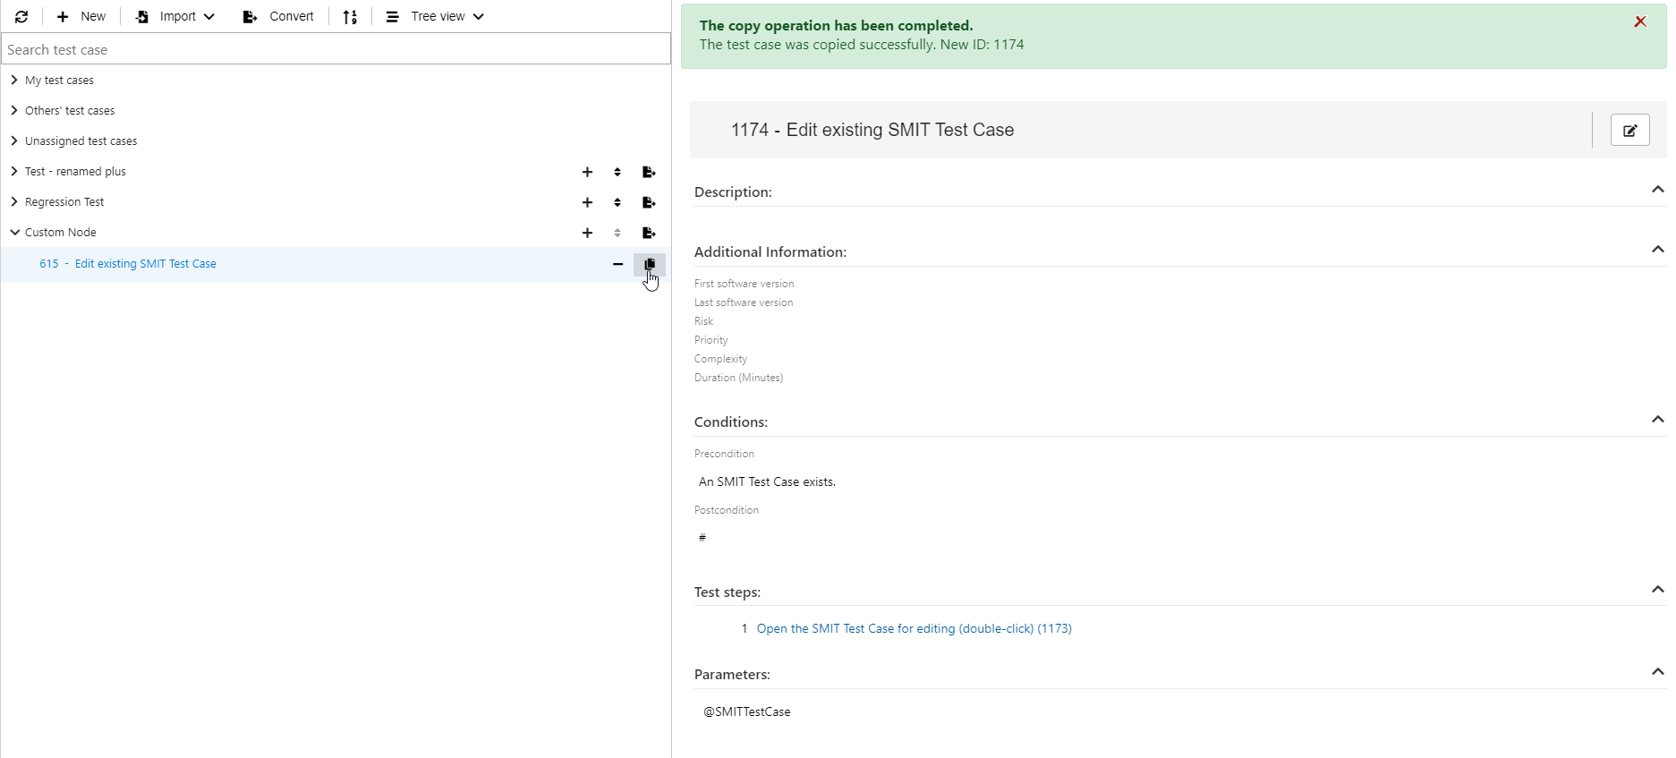The height and width of the screenshot is (758, 1676).
Task: Collapse the Custom Node tree folder
Action: 14,233
